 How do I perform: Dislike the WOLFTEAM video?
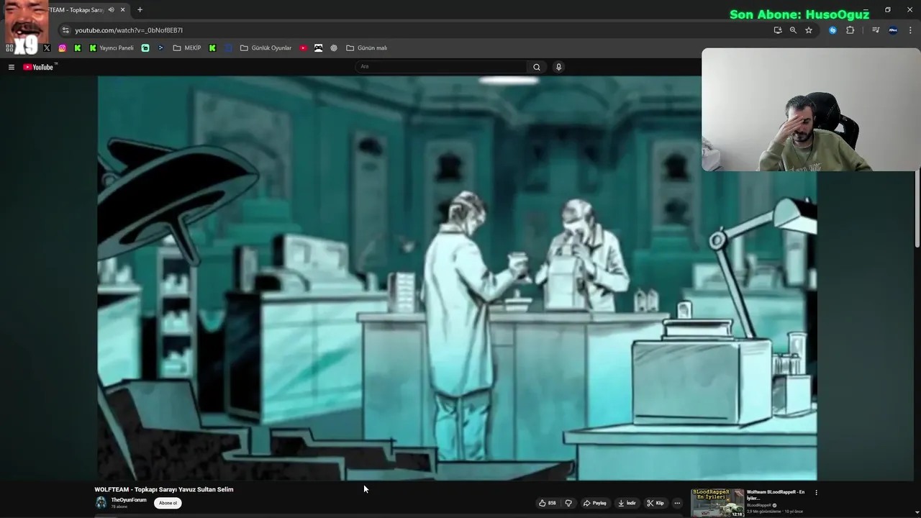[x=568, y=503]
